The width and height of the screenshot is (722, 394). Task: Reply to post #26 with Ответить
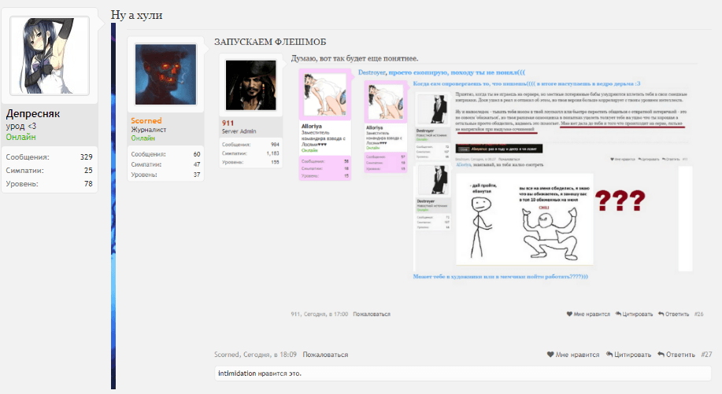[674, 314]
